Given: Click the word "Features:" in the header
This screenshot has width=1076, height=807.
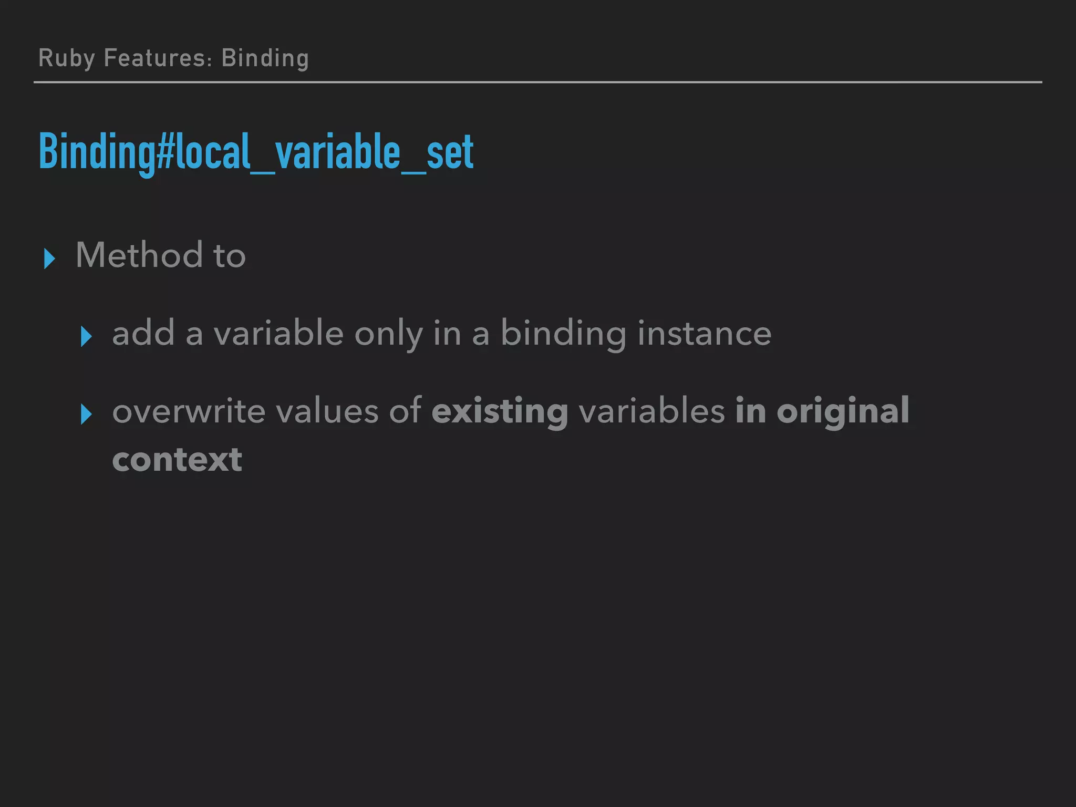Looking at the screenshot, I should (158, 58).
